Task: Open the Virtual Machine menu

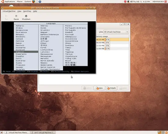Action: 9,11
